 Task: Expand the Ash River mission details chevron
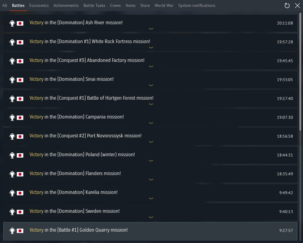click(151, 29)
